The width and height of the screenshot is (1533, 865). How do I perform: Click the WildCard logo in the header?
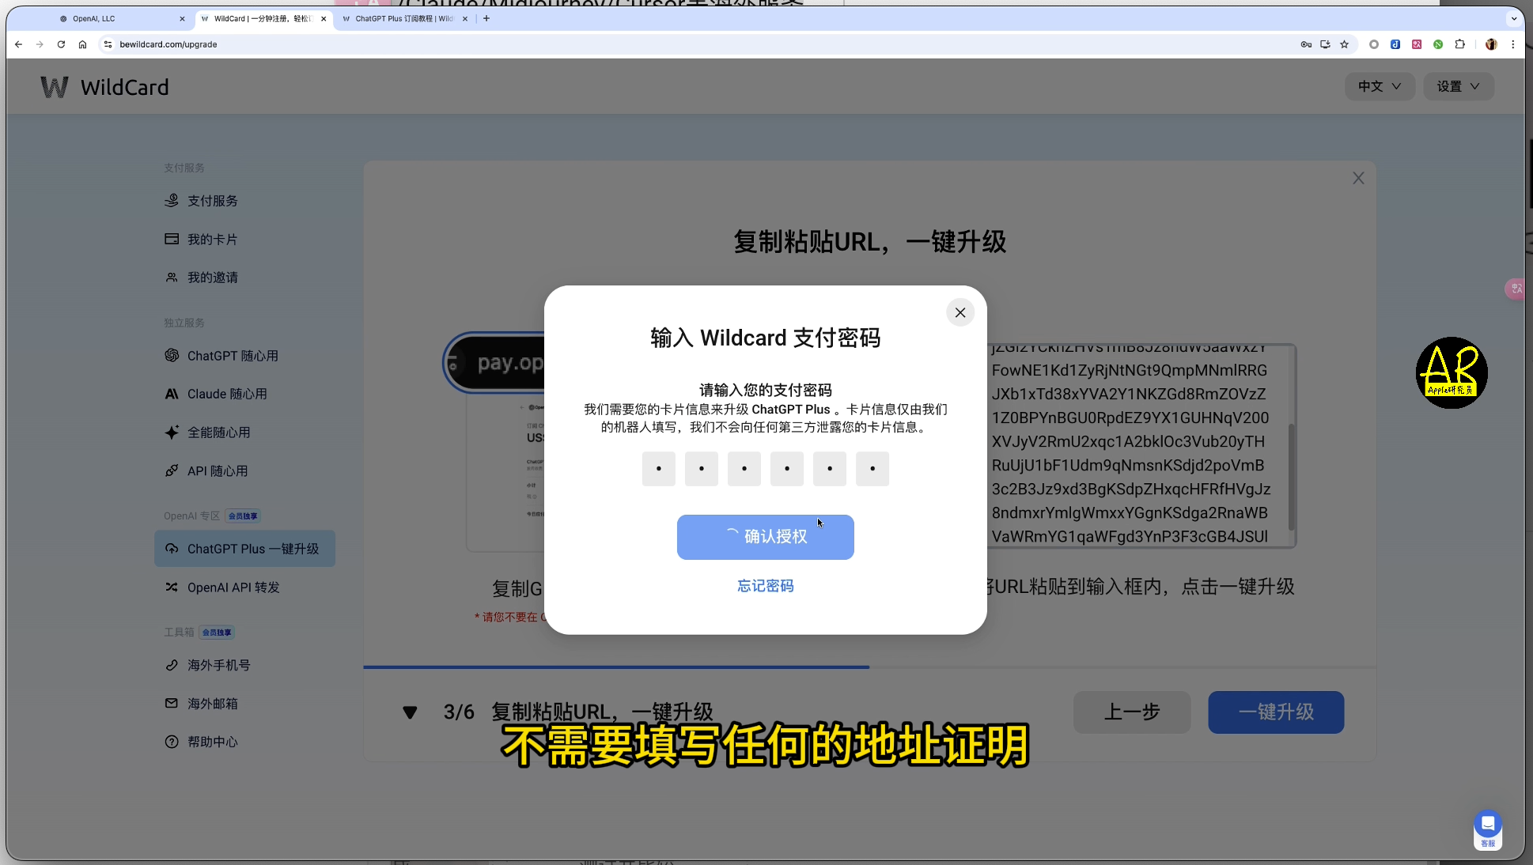(x=104, y=87)
